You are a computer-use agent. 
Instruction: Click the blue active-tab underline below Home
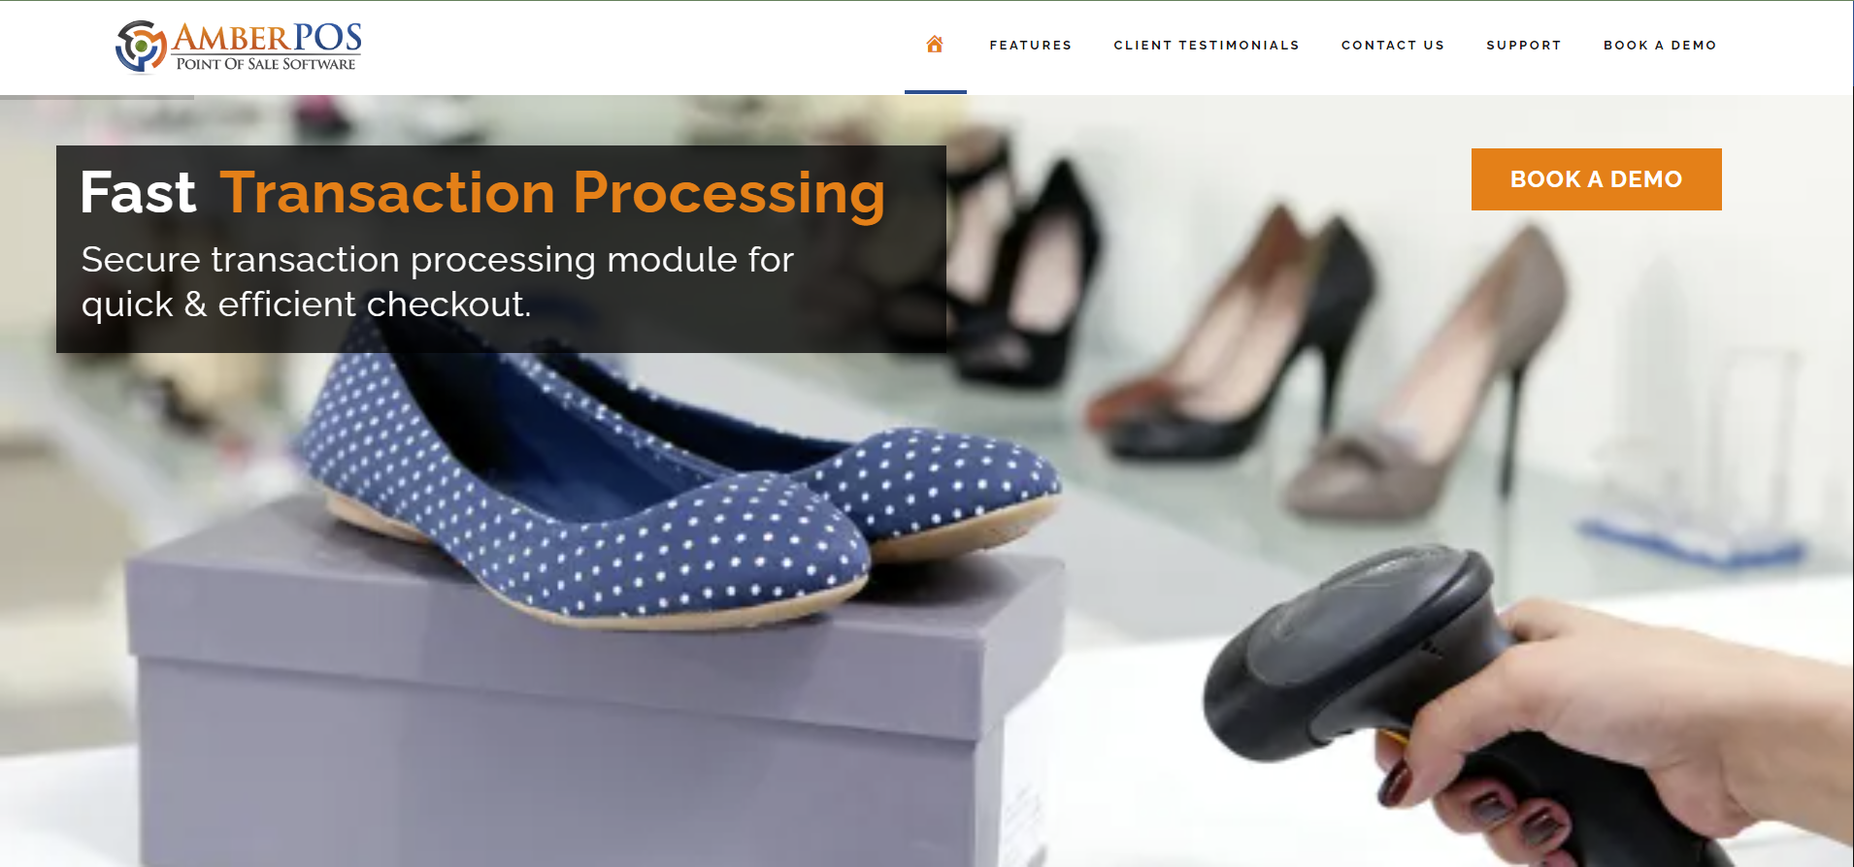click(936, 92)
